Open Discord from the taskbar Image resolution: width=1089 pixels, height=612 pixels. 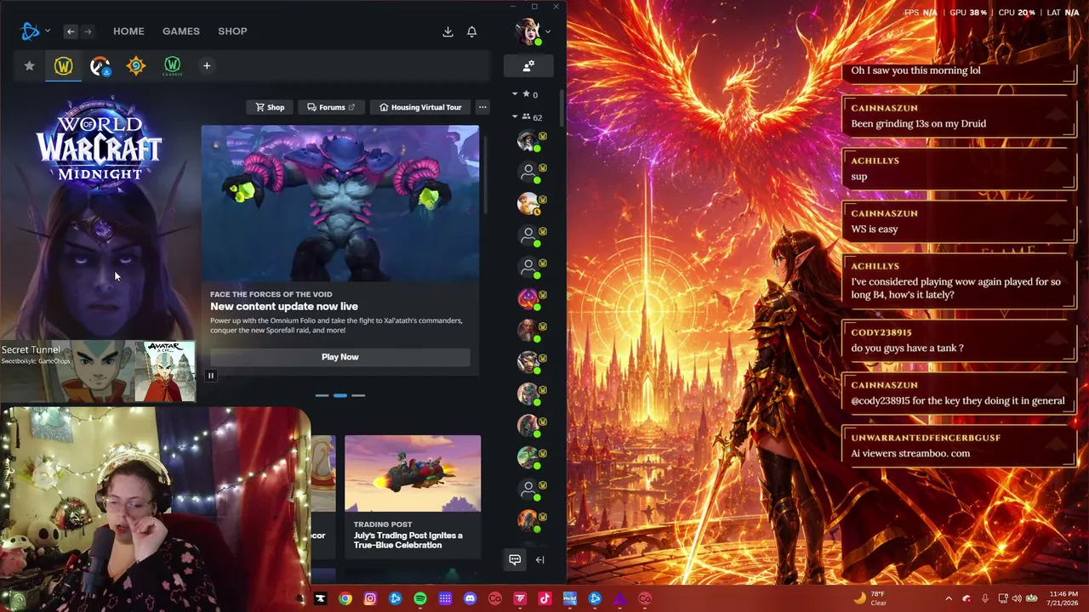(x=470, y=598)
